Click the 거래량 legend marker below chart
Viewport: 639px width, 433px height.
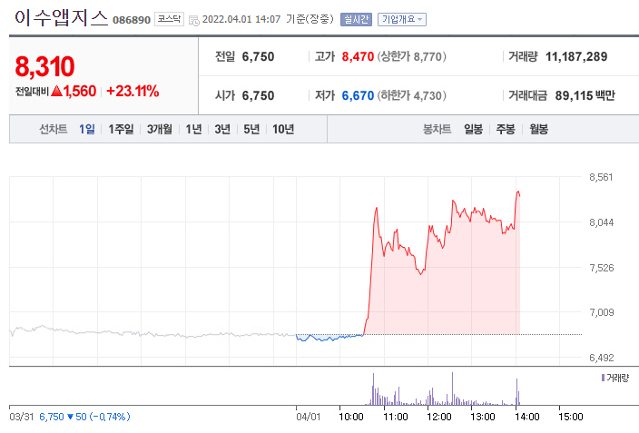tap(603, 377)
